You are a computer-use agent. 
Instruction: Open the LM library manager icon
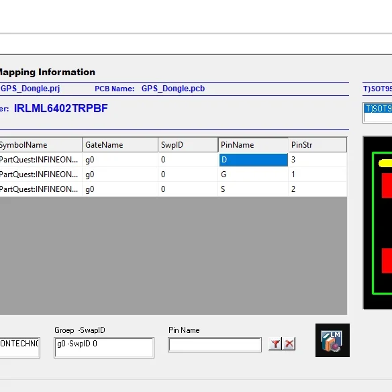point(332,340)
